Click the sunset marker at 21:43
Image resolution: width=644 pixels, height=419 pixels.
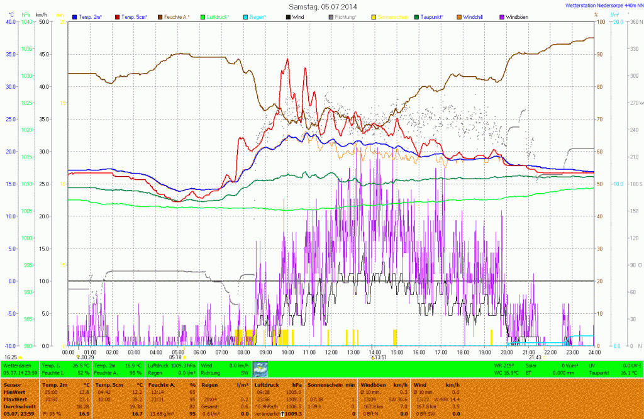535,357
